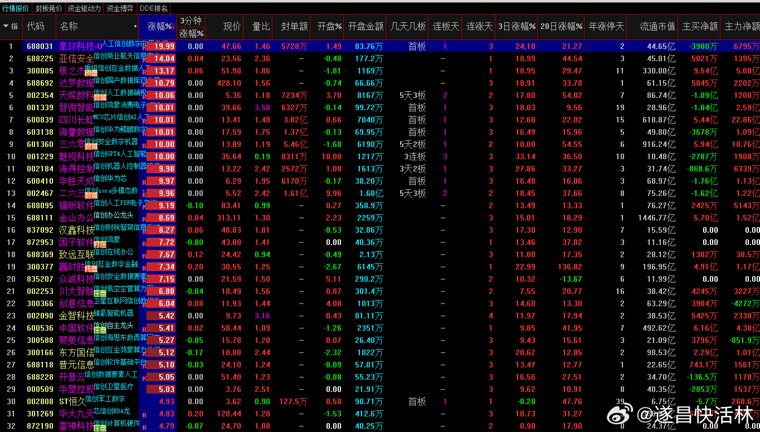Select the 四川长虹 stock name
The width and height of the screenshot is (760, 432).
point(77,120)
